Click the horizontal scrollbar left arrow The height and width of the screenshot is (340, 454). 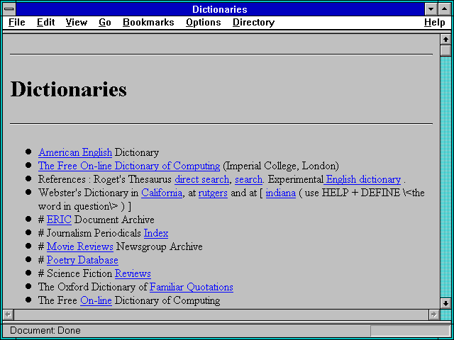pos(9,314)
